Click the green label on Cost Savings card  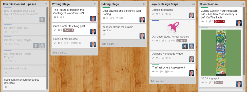(x=106, y=7)
